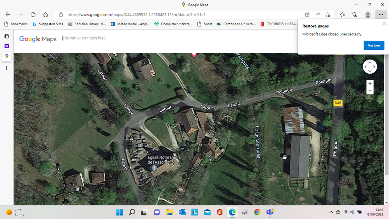This screenshot has width=389, height=219.
Task: Open Cambridge University bookmark
Action: (236, 24)
